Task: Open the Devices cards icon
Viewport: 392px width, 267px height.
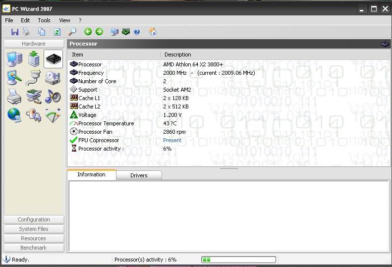Action: pos(34,97)
